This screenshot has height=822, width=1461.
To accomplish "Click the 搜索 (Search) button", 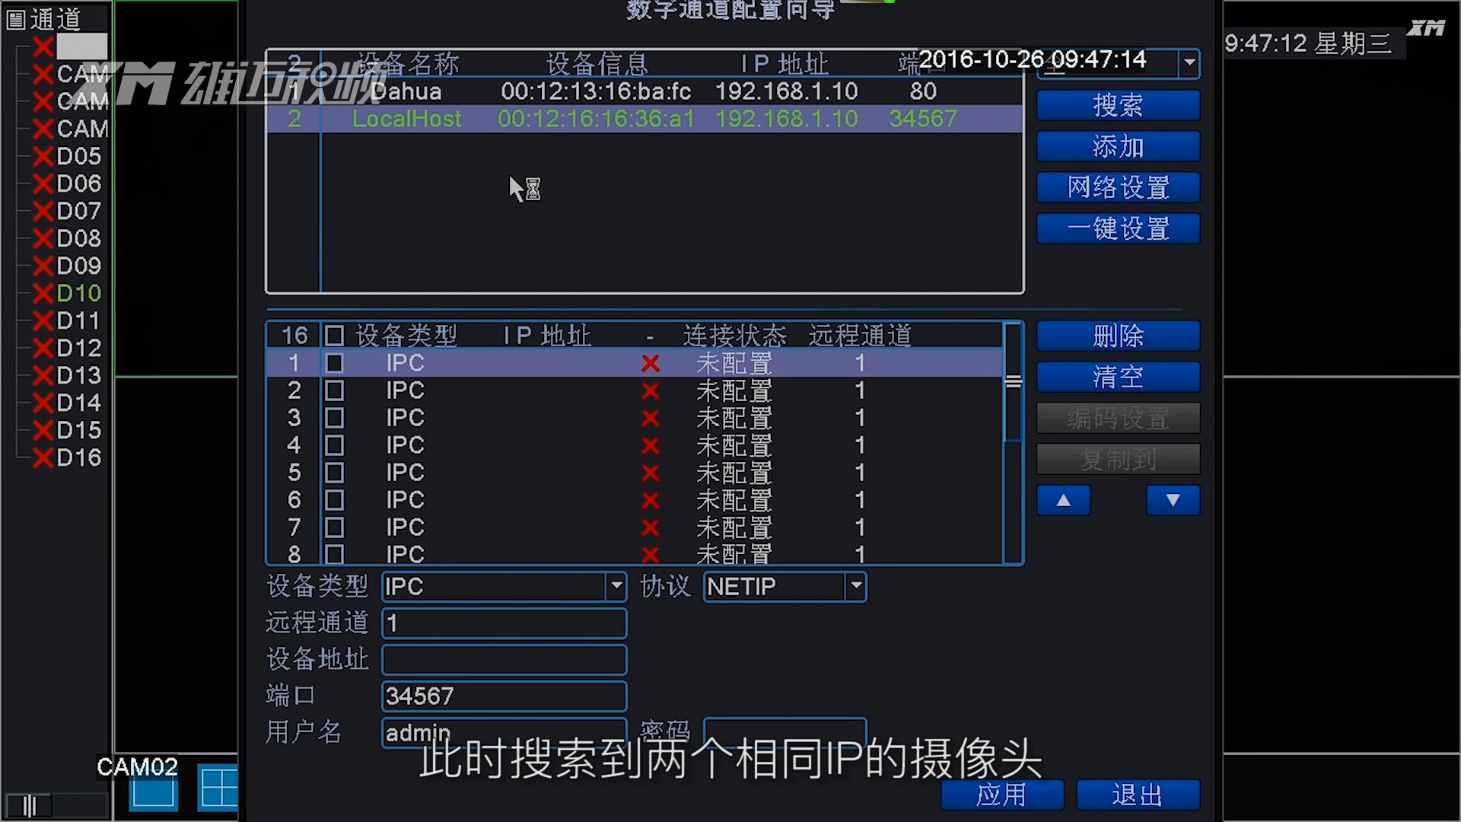I will click(x=1117, y=104).
